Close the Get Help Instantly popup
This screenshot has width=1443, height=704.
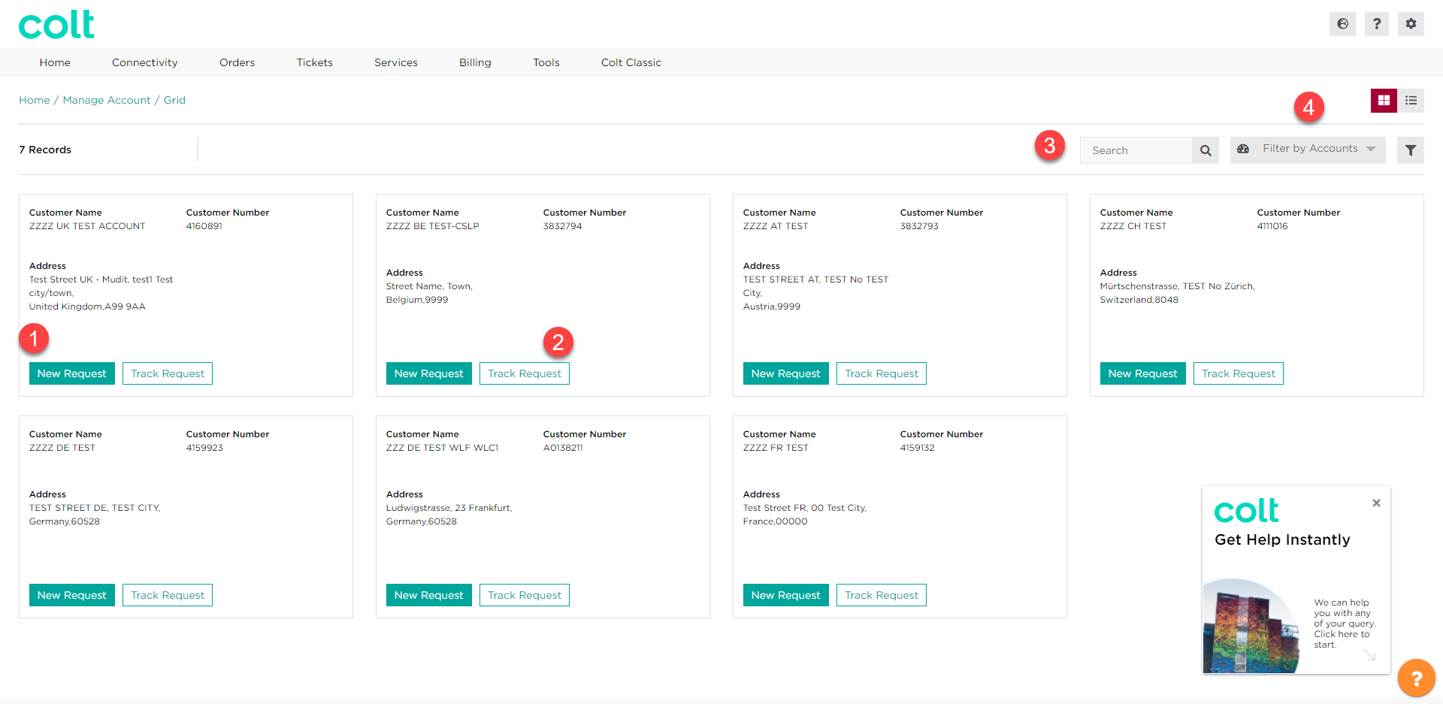pos(1376,503)
